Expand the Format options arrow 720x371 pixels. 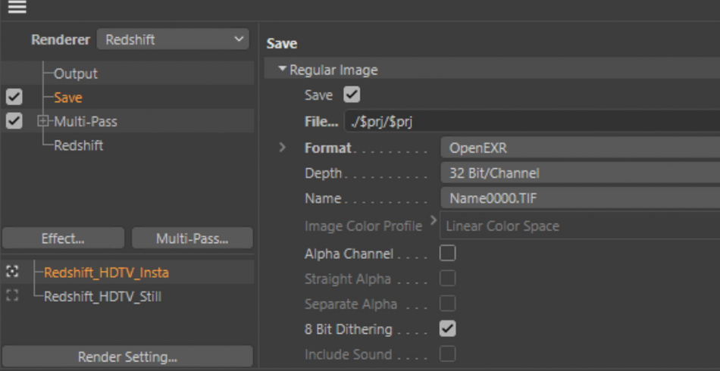point(283,148)
